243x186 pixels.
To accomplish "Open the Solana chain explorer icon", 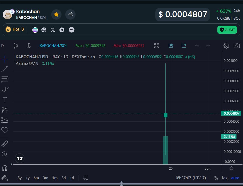I will (35, 30).
